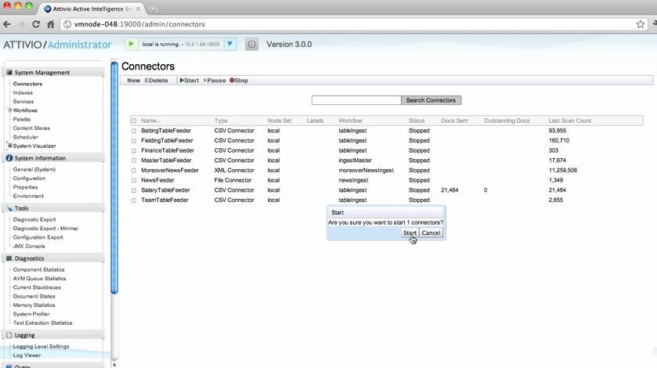Cancel the start connectors dialog
657x368 pixels.
(x=431, y=233)
